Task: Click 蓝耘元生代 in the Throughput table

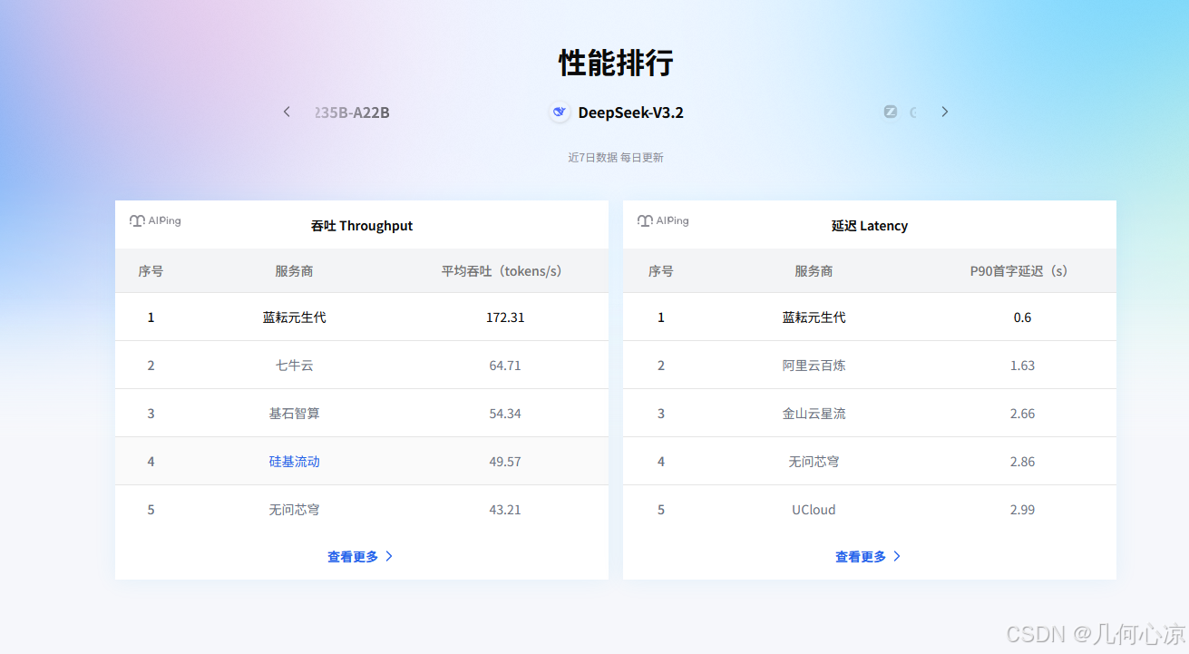Action: 295,317
